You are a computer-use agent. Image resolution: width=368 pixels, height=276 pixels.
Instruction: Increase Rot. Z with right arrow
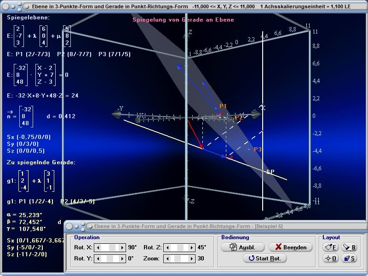191,247
